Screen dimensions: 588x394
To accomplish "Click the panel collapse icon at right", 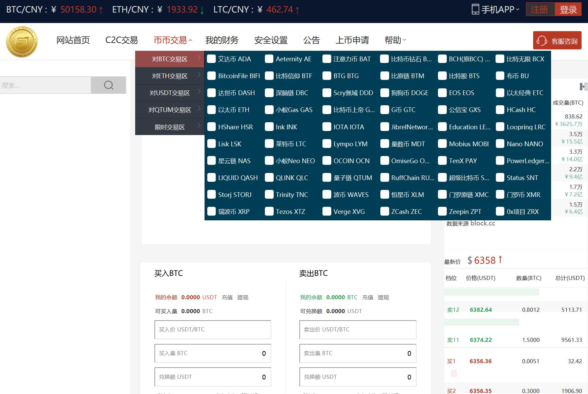I will pyautogui.click(x=583, y=87).
